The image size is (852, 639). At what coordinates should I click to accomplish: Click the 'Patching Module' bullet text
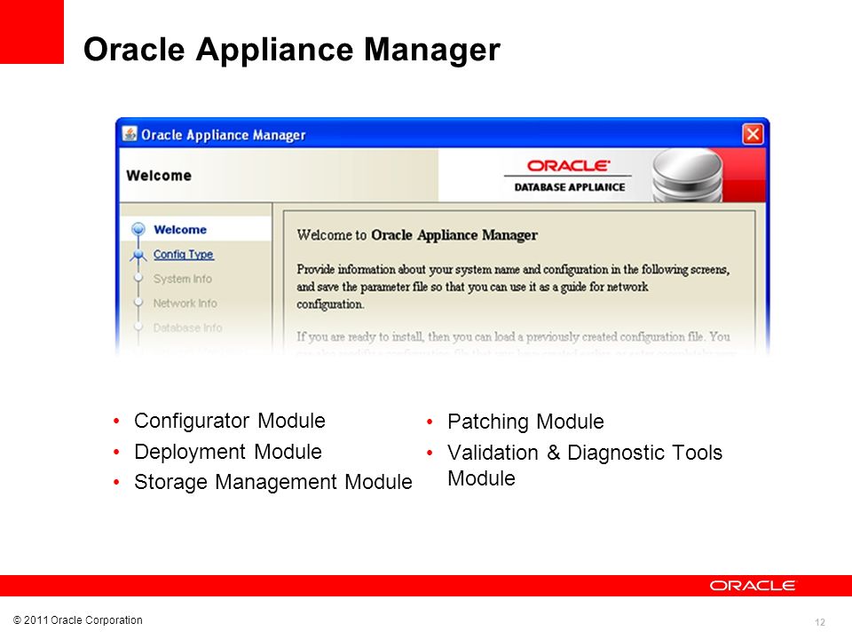click(525, 422)
